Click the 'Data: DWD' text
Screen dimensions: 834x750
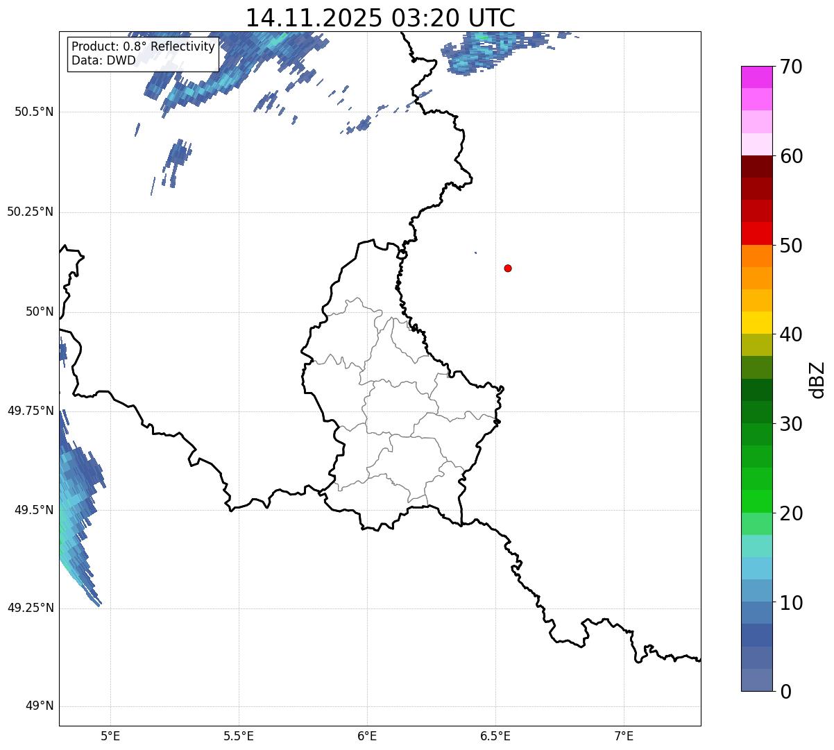(x=104, y=60)
